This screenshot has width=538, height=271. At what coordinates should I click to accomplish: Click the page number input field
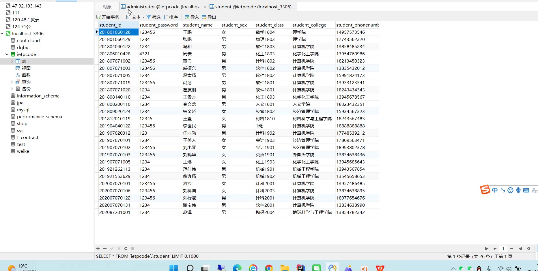point(503,249)
